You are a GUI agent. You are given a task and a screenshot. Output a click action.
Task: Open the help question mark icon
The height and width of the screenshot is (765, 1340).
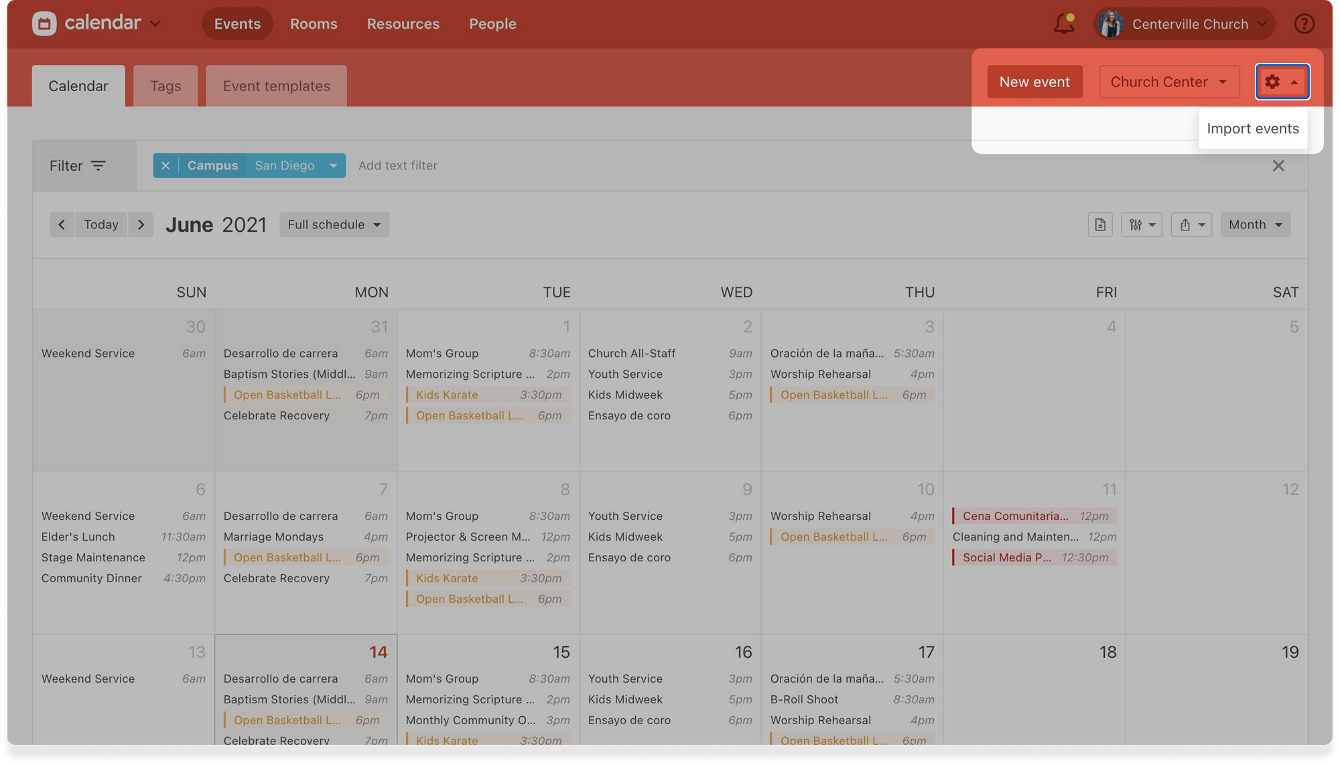click(x=1304, y=23)
